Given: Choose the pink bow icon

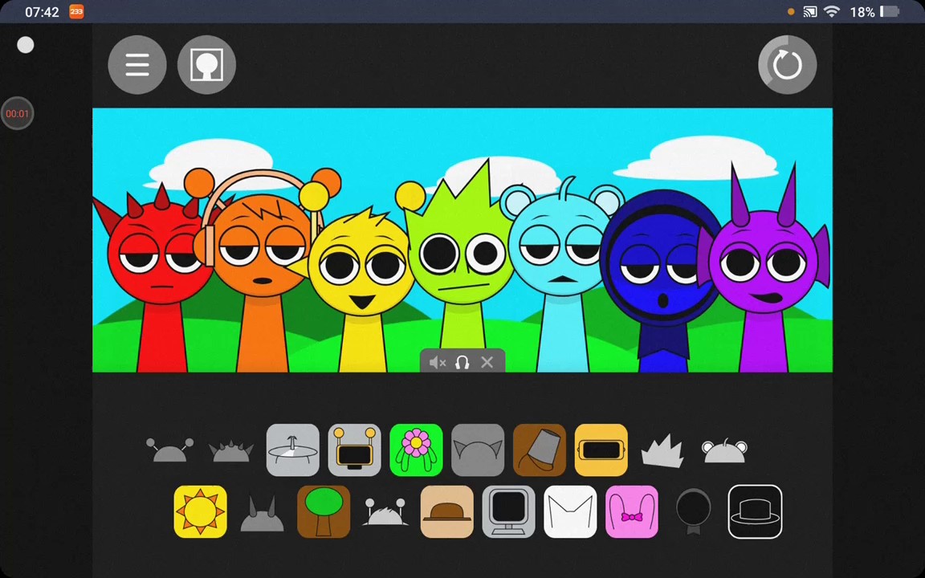Looking at the screenshot, I should [632, 512].
